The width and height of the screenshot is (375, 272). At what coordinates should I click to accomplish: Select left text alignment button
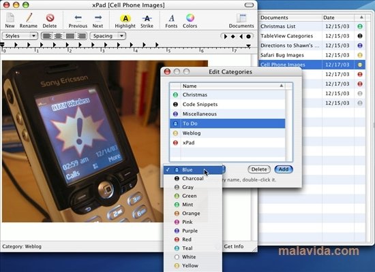click(x=47, y=36)
